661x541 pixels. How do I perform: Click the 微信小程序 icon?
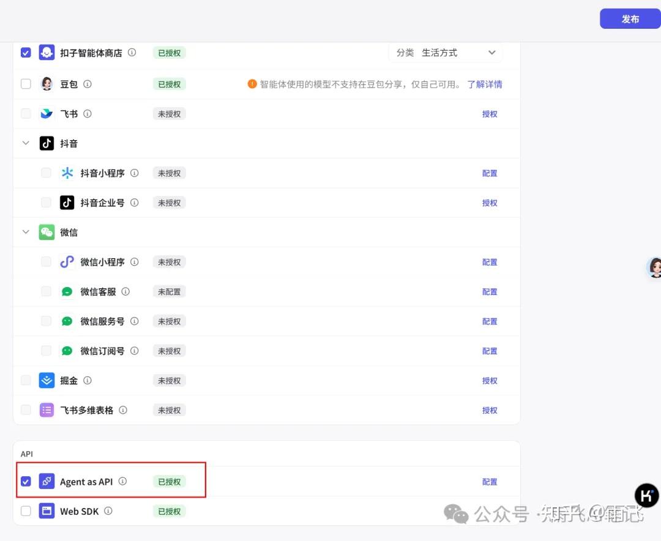[67, 262]
